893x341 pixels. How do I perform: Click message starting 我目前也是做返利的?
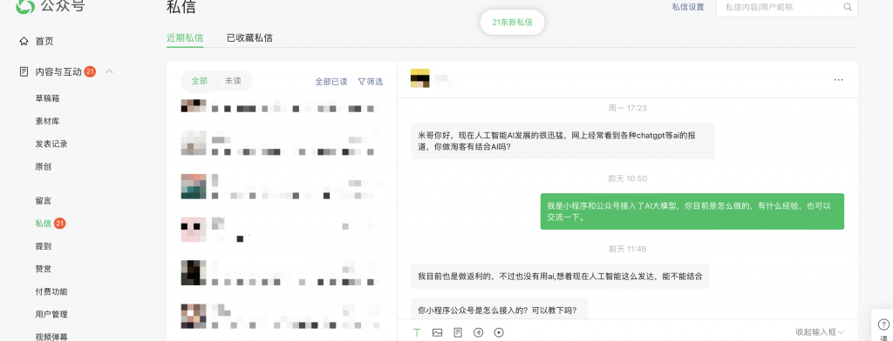(x=561, y=277)
